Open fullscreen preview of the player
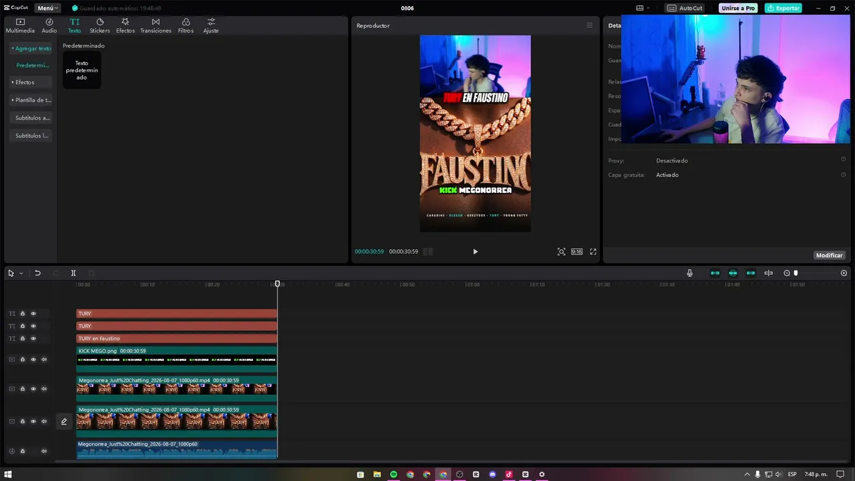 [592, 252]
